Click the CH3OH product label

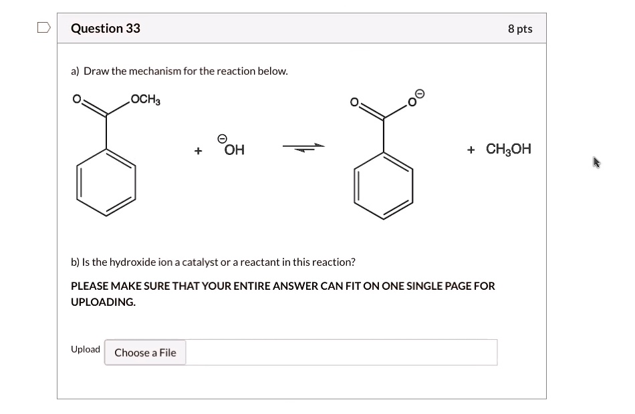[508, 149]
